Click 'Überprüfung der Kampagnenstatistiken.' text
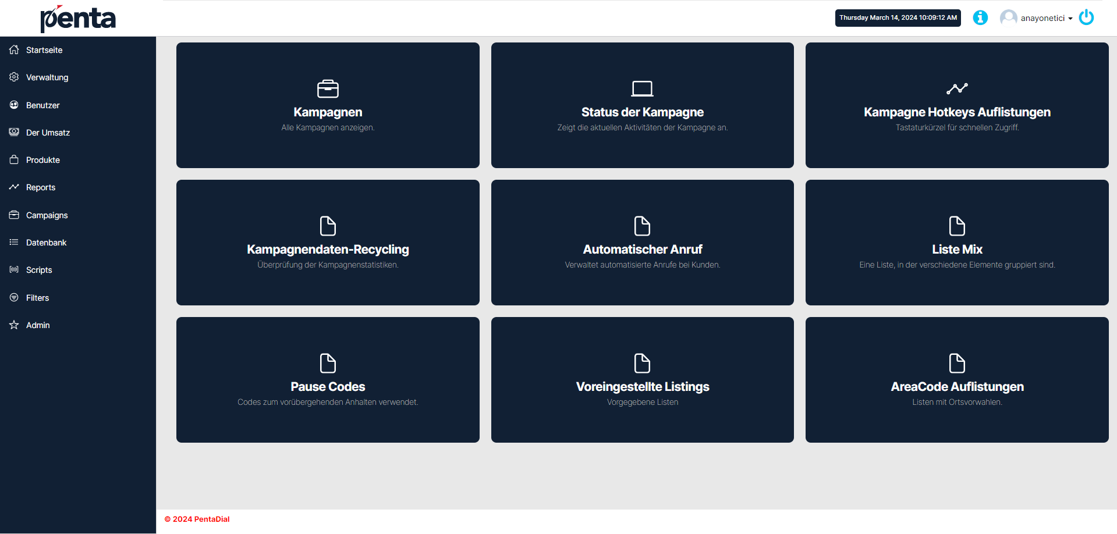This screenshot has height=534, width=1117. (x=328, y=265)
